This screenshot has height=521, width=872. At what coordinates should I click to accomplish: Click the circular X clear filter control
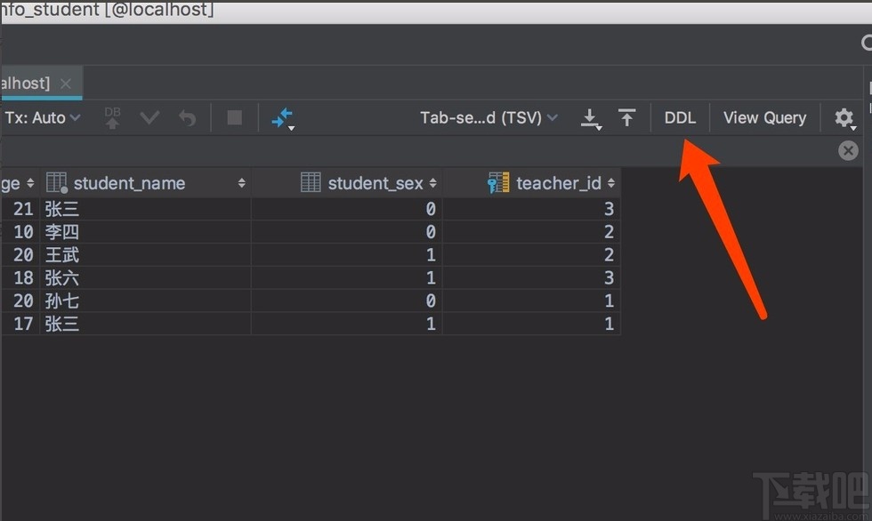point(847,150)
